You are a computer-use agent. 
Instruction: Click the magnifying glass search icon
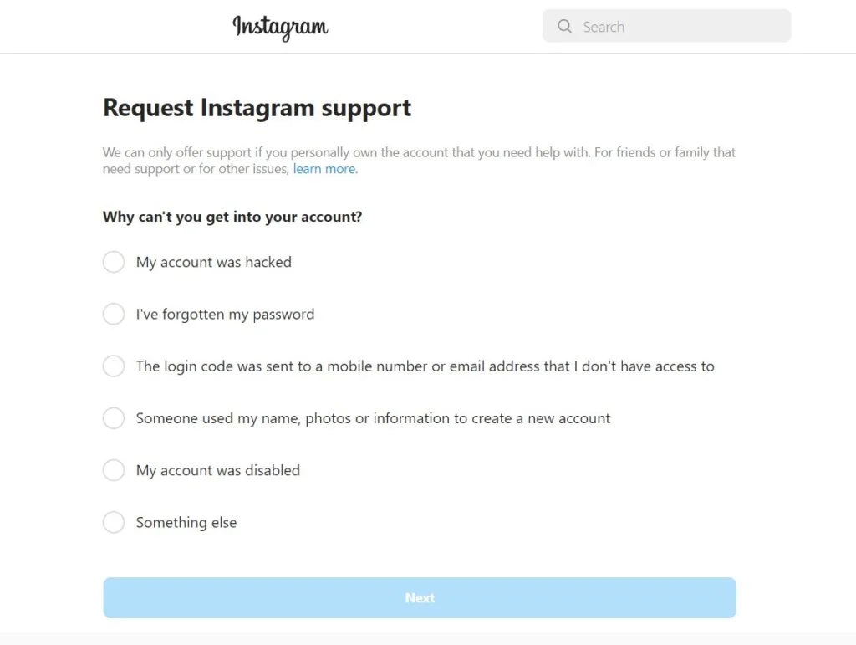[564, 26]
